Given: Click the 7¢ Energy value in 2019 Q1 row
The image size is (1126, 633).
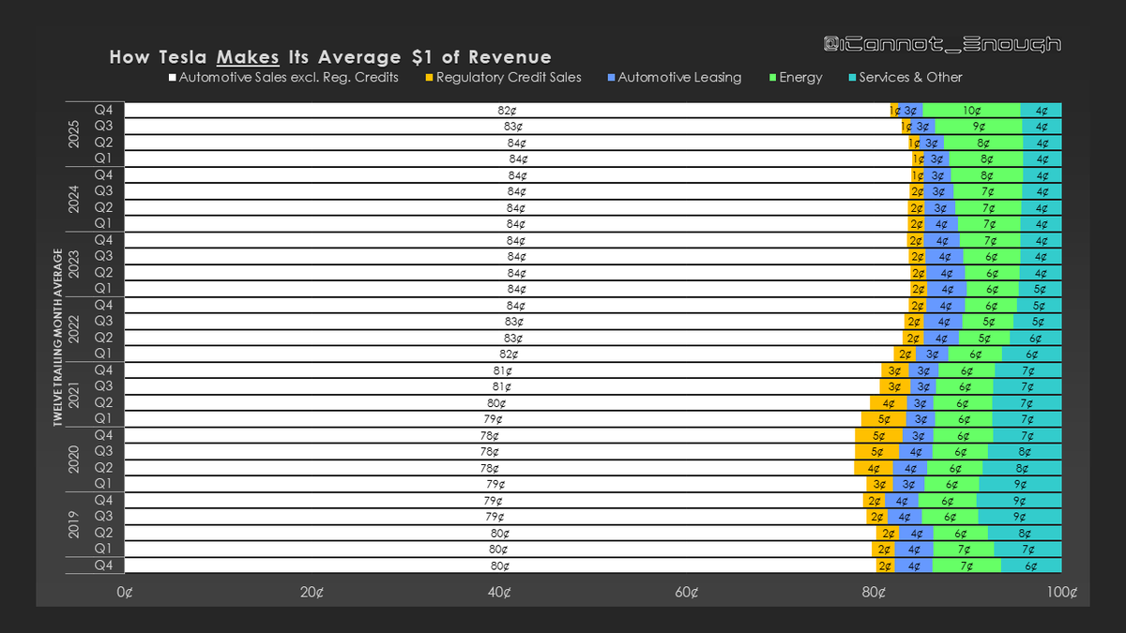Looking at the screenshot, I should [x=964, y=549].
